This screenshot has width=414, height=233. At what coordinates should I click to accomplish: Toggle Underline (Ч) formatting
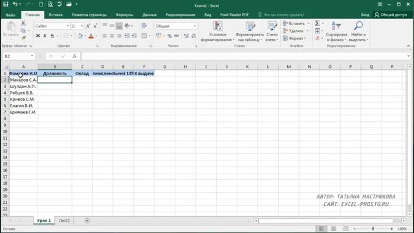click(52, 36)
